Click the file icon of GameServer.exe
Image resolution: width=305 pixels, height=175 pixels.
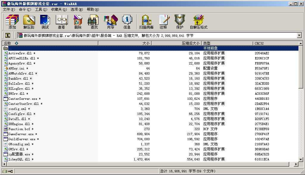(x=6, y=134)
